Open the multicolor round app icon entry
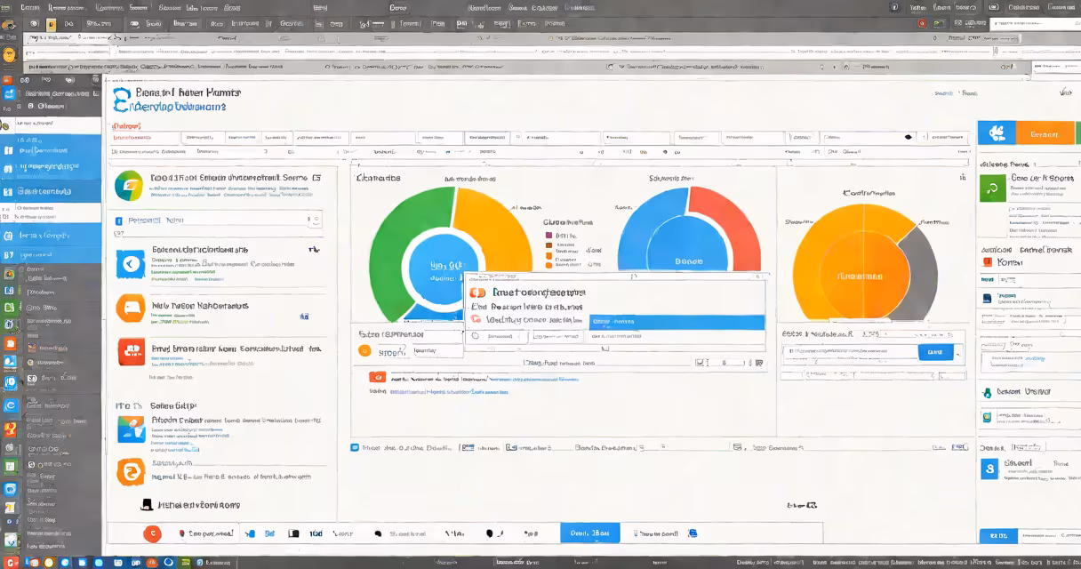The width and height of the screenshot is (1081, 569). 129,186
